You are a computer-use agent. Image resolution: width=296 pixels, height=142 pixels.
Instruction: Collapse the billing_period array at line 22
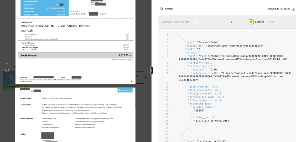coord(170,117)
